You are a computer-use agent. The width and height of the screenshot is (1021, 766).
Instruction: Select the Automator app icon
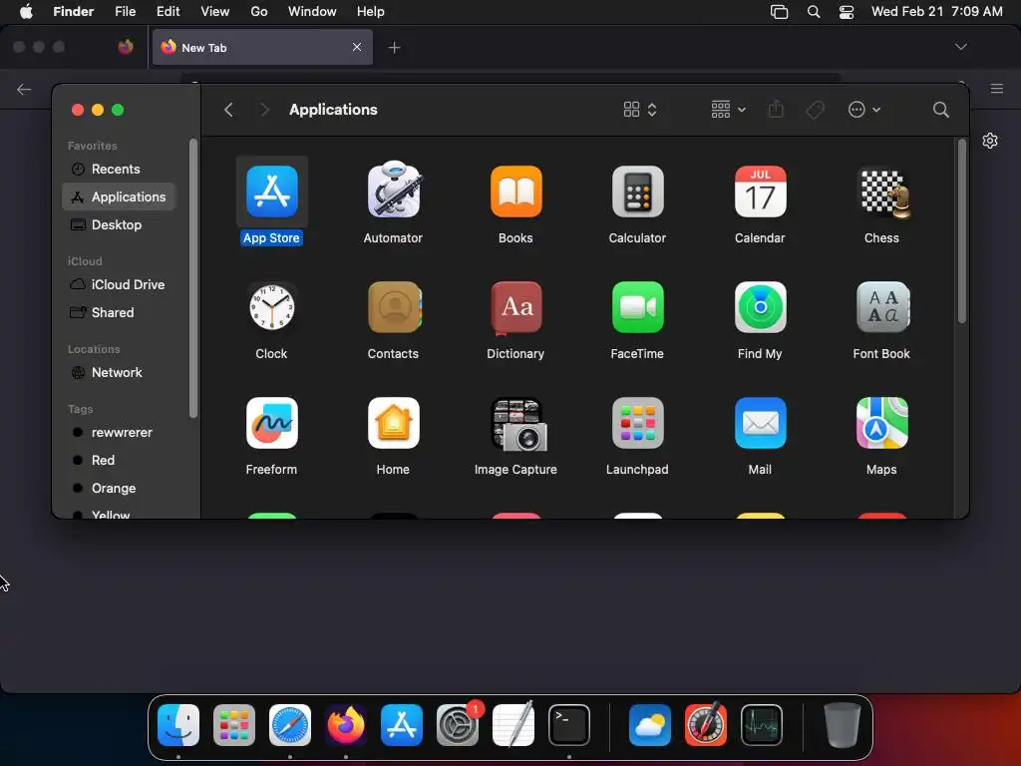tap(393, 191)
